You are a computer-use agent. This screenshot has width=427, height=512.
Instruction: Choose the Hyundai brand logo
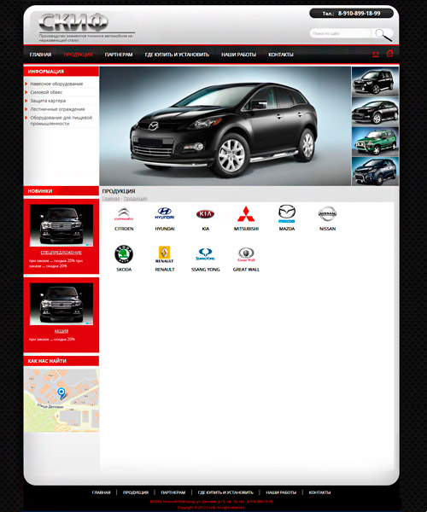coord(164,213)
